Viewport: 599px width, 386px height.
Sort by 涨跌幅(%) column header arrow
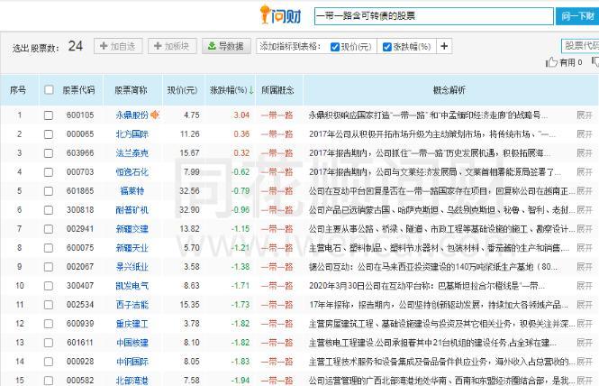pyautogui.click(x=250, y=90)
